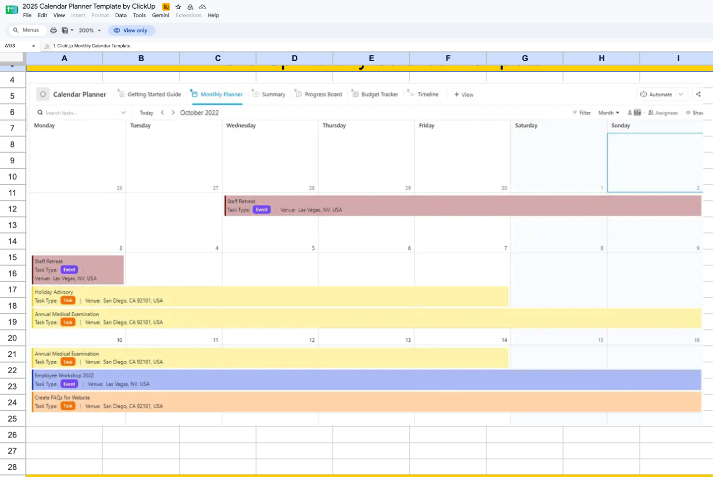
Task: Click the Automate button
Action: [x=656, y=94]
